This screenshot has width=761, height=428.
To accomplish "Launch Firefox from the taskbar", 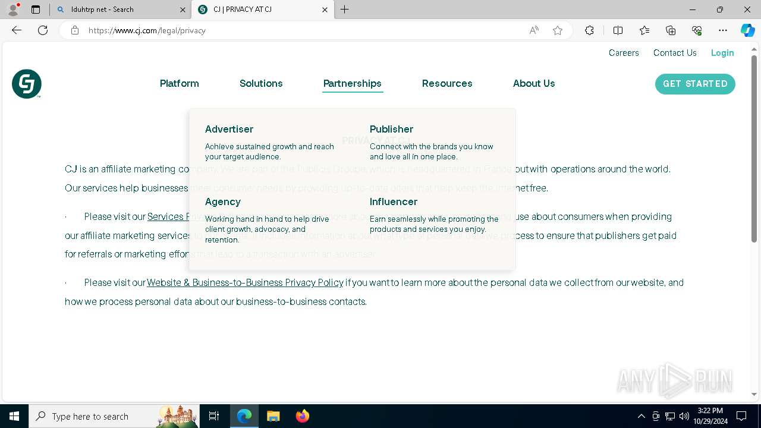I will (303, 416).
